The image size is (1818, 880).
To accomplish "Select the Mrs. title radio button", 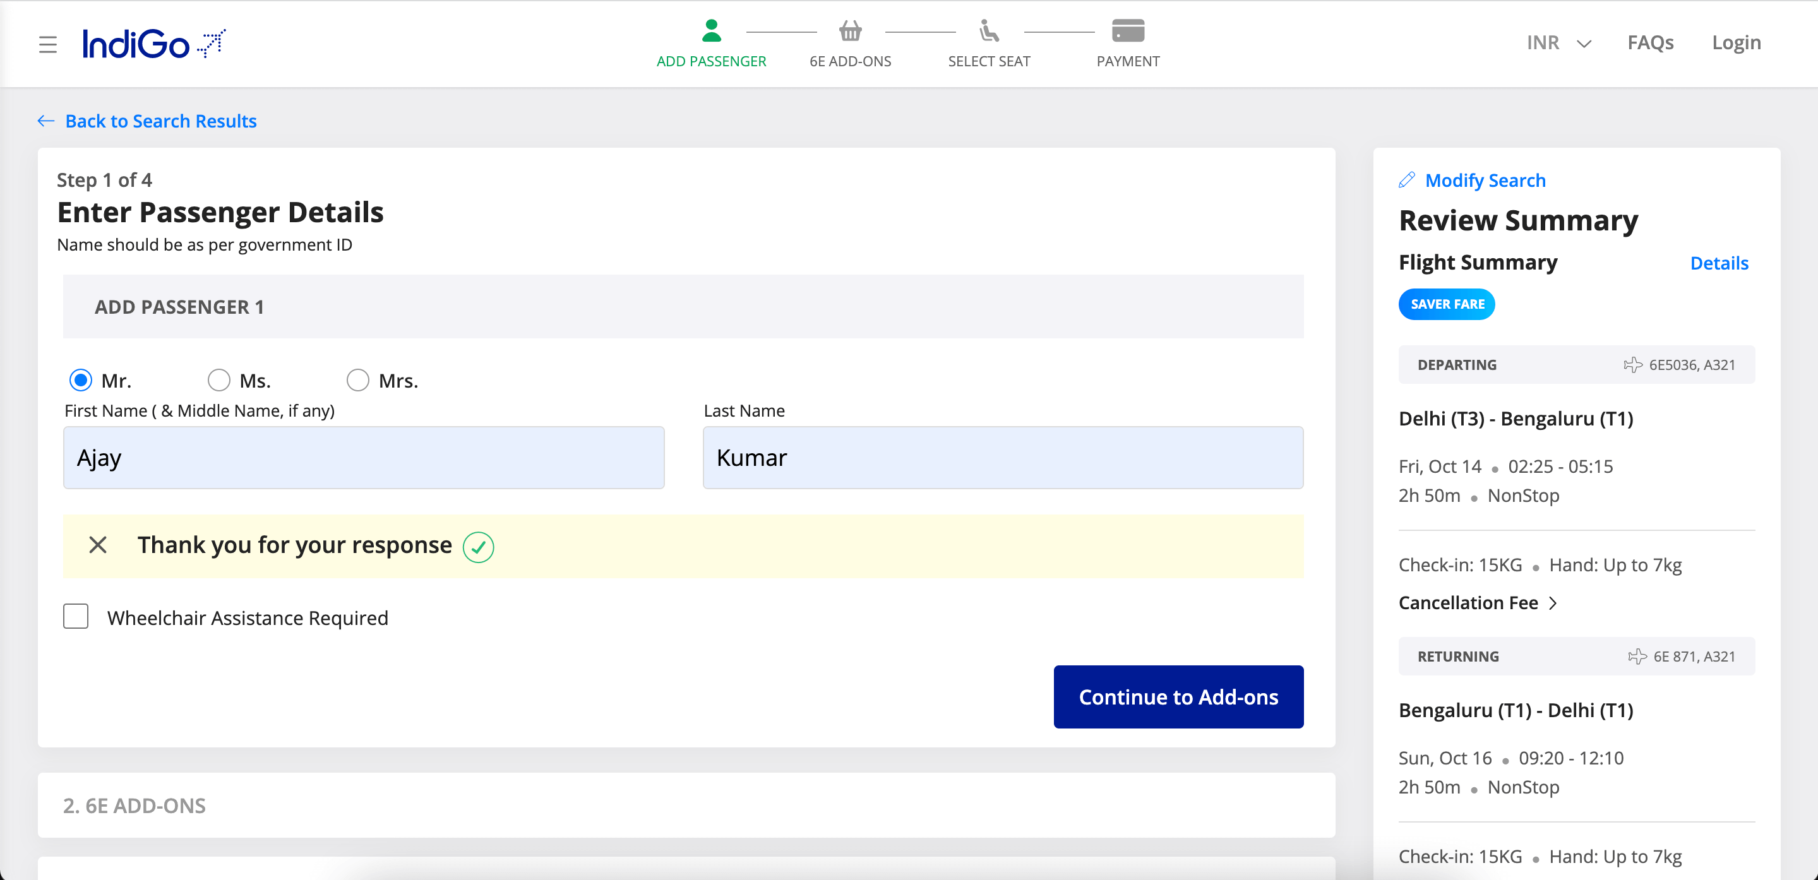I will pos(358,379).
